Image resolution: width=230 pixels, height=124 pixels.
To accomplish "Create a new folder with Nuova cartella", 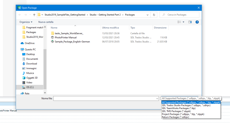I will (46, 22).
